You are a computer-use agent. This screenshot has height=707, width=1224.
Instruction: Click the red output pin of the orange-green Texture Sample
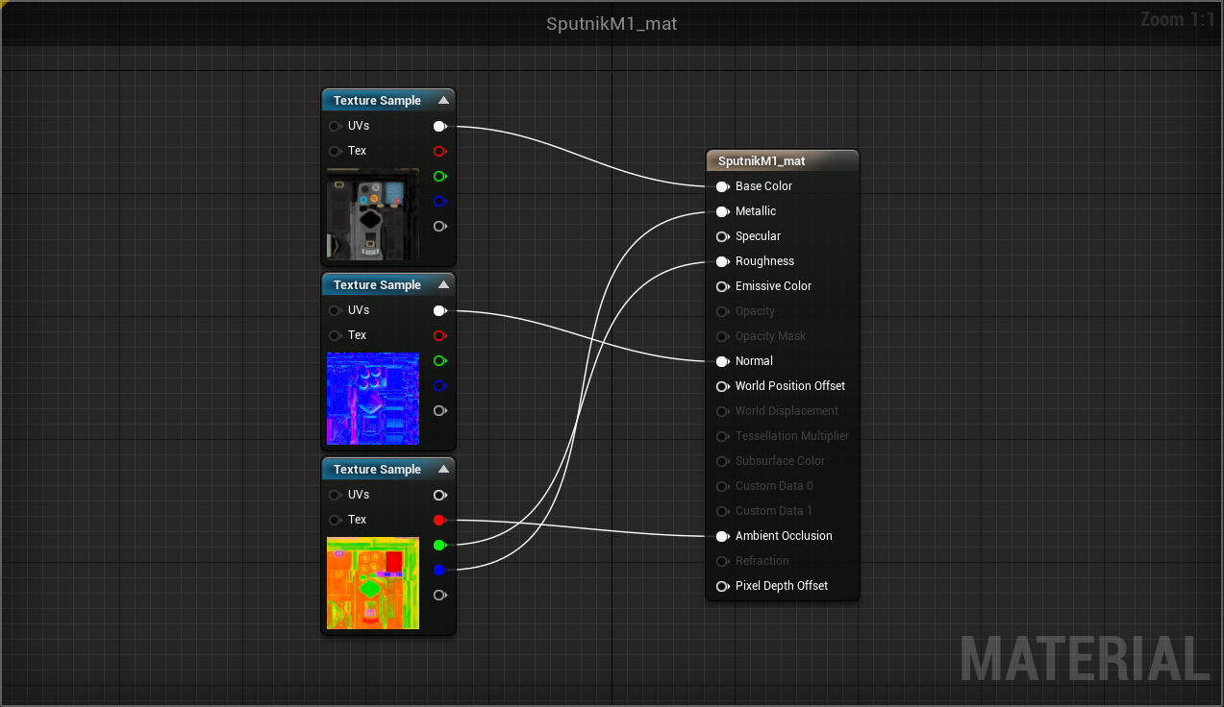[439, 520]
